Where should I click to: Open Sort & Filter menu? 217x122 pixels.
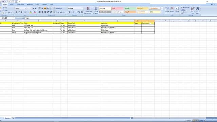click(x=193, y=11)
